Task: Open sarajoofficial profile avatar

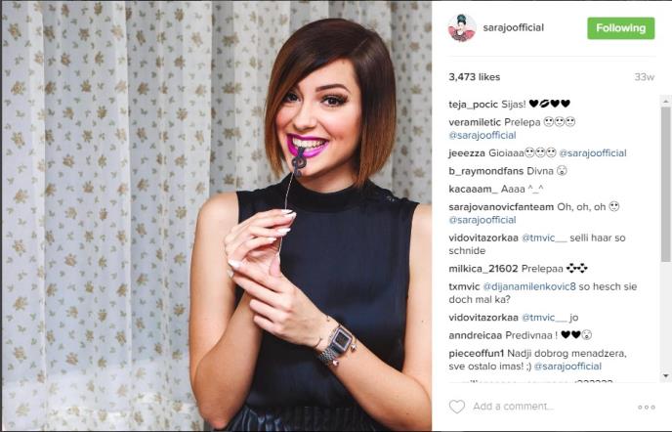Action: (x=462, y=28)
